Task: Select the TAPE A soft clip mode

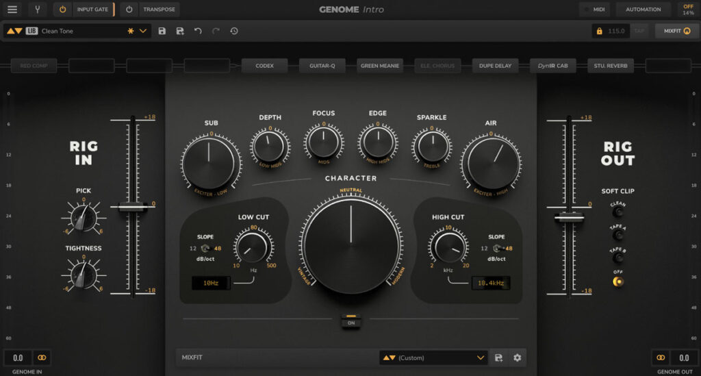Action: click(618, 235)
